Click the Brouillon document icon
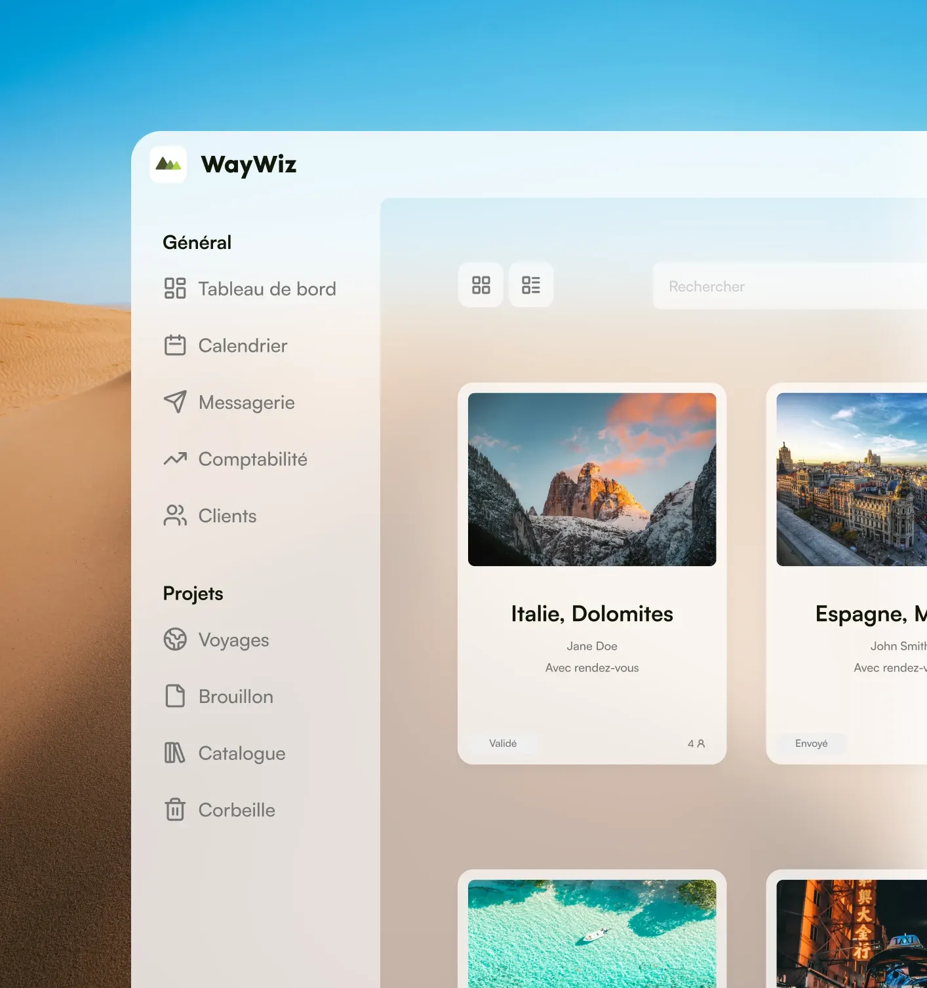The image size is (927, 988). [x=175, y=696]
